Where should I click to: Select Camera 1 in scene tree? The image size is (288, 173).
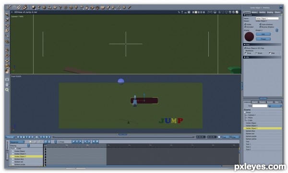pos(252,115)
